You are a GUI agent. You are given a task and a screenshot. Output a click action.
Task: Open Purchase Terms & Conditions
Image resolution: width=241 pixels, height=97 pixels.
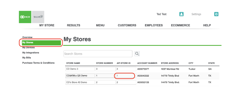(x=38, y=63)
